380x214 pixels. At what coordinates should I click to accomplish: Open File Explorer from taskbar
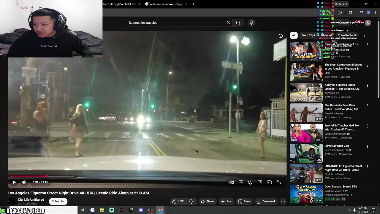pos(102,210)
